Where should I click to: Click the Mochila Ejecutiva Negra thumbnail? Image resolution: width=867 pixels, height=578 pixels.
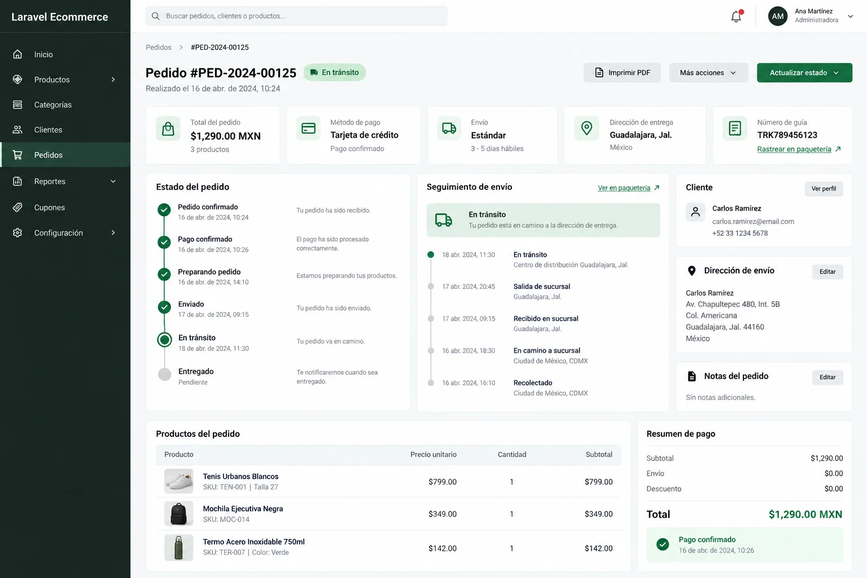(179, 514)
